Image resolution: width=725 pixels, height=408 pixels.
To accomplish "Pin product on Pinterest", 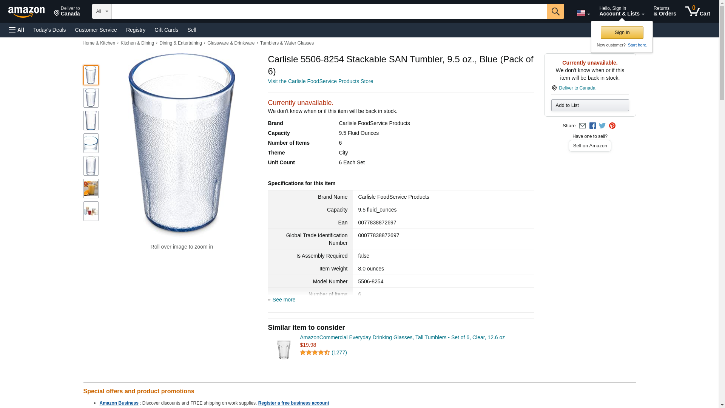I will (x=612, y=126).
